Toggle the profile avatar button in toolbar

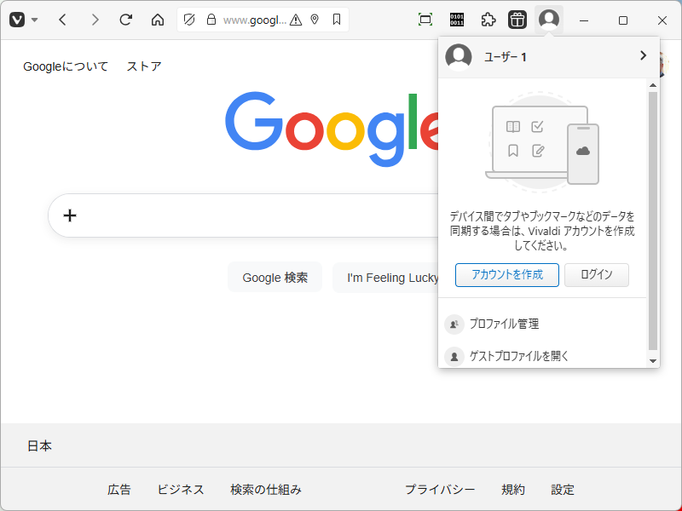(x=549, y=20)
